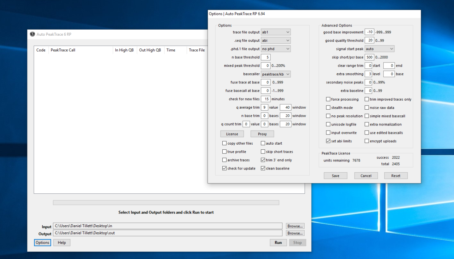Click the Reset button
The width and height of the screenshot is (454, 259).
(x=396, y=176)
